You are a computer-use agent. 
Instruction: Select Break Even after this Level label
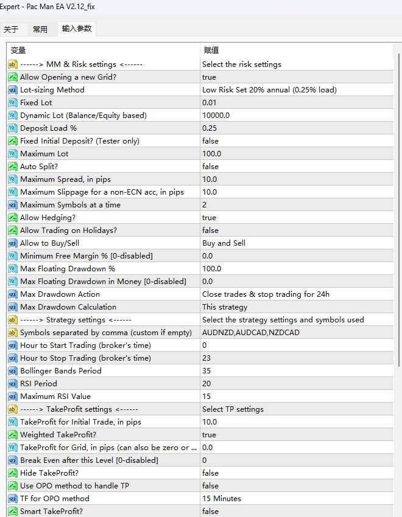[89, 460]
